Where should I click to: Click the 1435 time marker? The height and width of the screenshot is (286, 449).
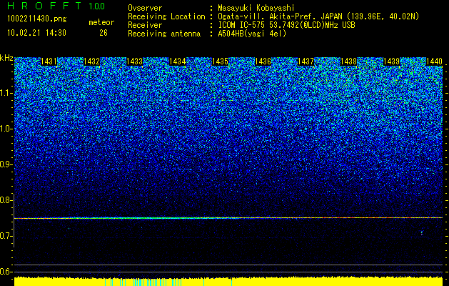pyautogui.click(x=220, y=61)
